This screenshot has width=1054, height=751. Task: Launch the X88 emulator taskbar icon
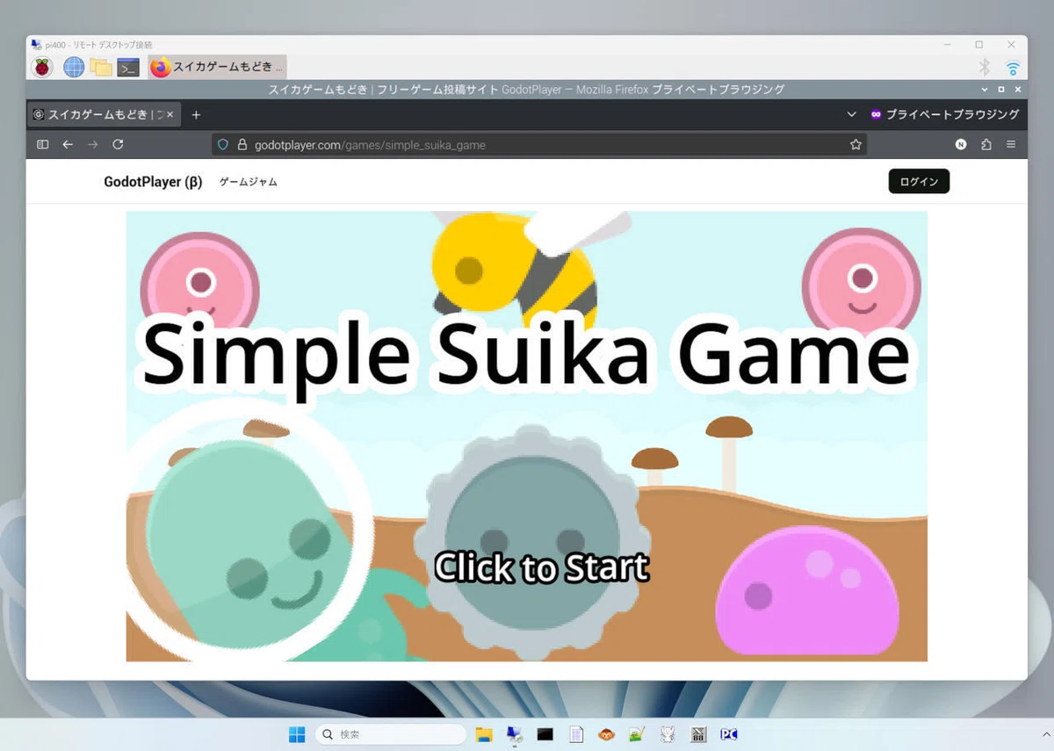698,734
